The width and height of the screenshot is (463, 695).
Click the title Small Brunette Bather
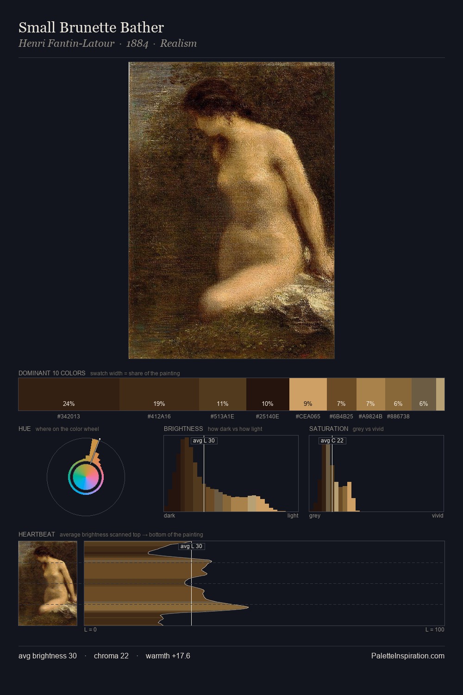91,28
